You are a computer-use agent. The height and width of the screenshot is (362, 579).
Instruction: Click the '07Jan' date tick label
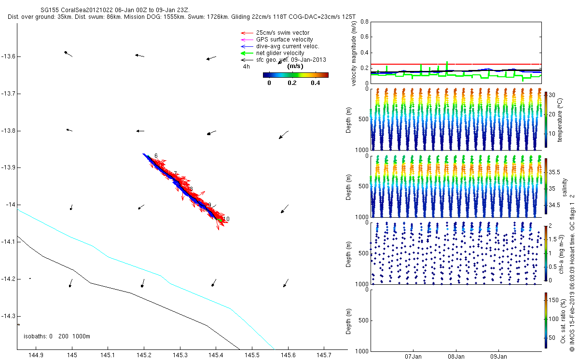point(414,357)
